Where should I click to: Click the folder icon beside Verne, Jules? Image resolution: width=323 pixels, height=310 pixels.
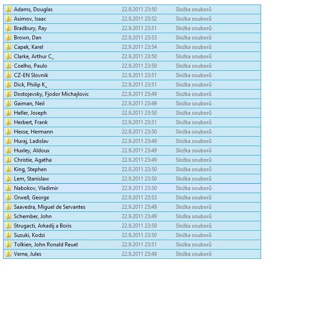tap(8, 254)
